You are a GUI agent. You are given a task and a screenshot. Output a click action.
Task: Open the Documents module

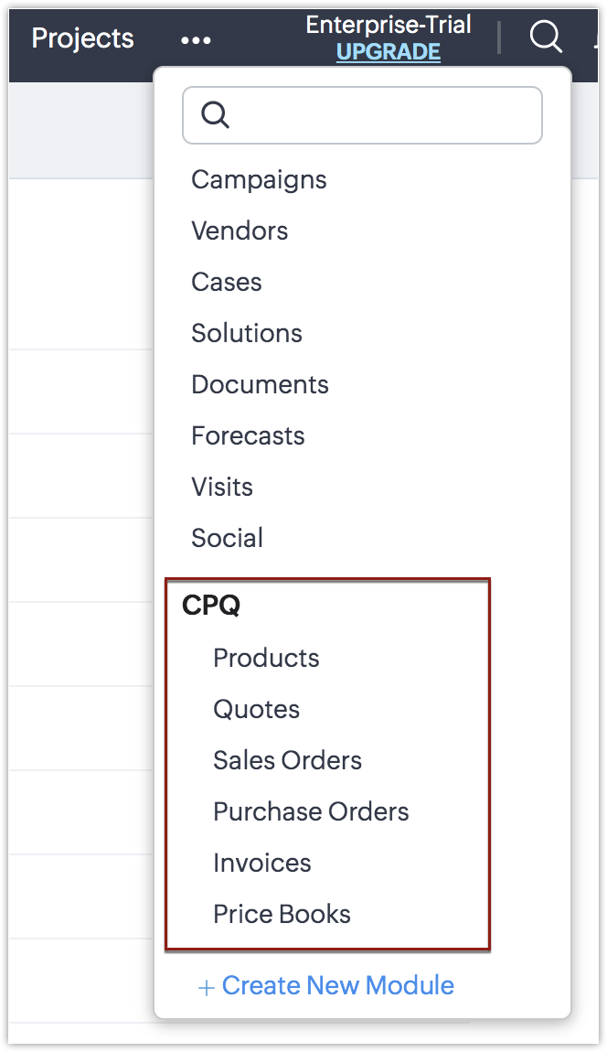point(260,384)
